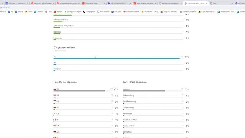This screenshot has height=138, width=245.
Task: Click the blue Vk progress bar
Action: click(116, 58)
